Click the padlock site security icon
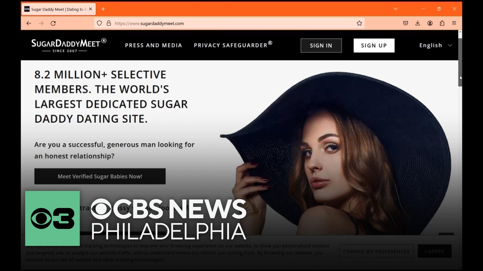The width and height of the screenshot is (483, 271). pyautogui.click(x=109, y=23)
